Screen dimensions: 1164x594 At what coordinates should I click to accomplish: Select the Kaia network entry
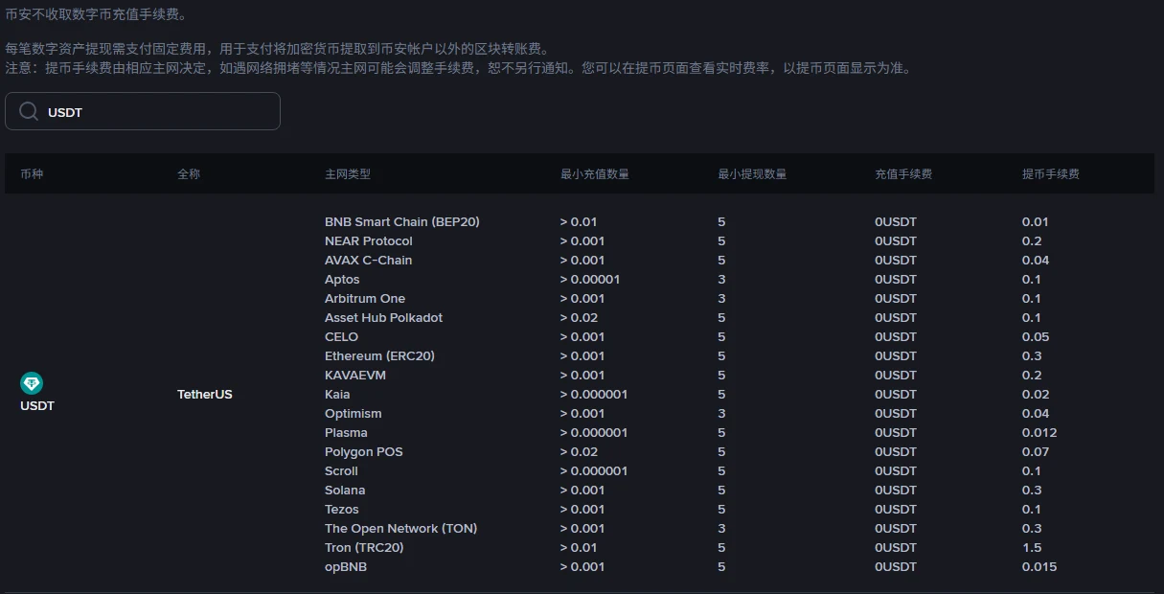pos(337,395)
